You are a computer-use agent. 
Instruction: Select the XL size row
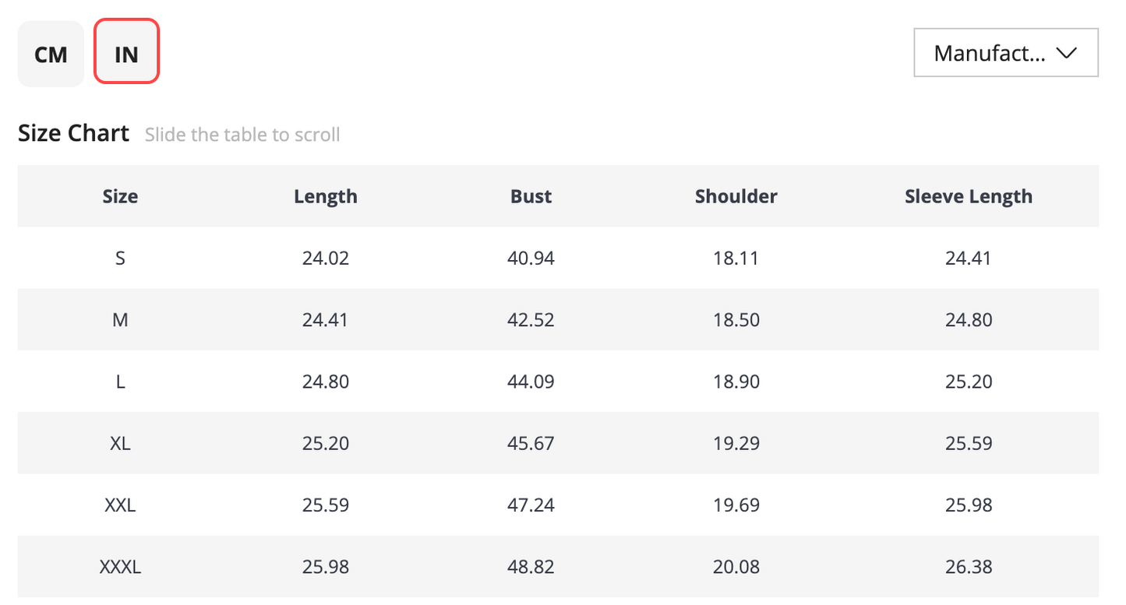click(x=558, y=443)
